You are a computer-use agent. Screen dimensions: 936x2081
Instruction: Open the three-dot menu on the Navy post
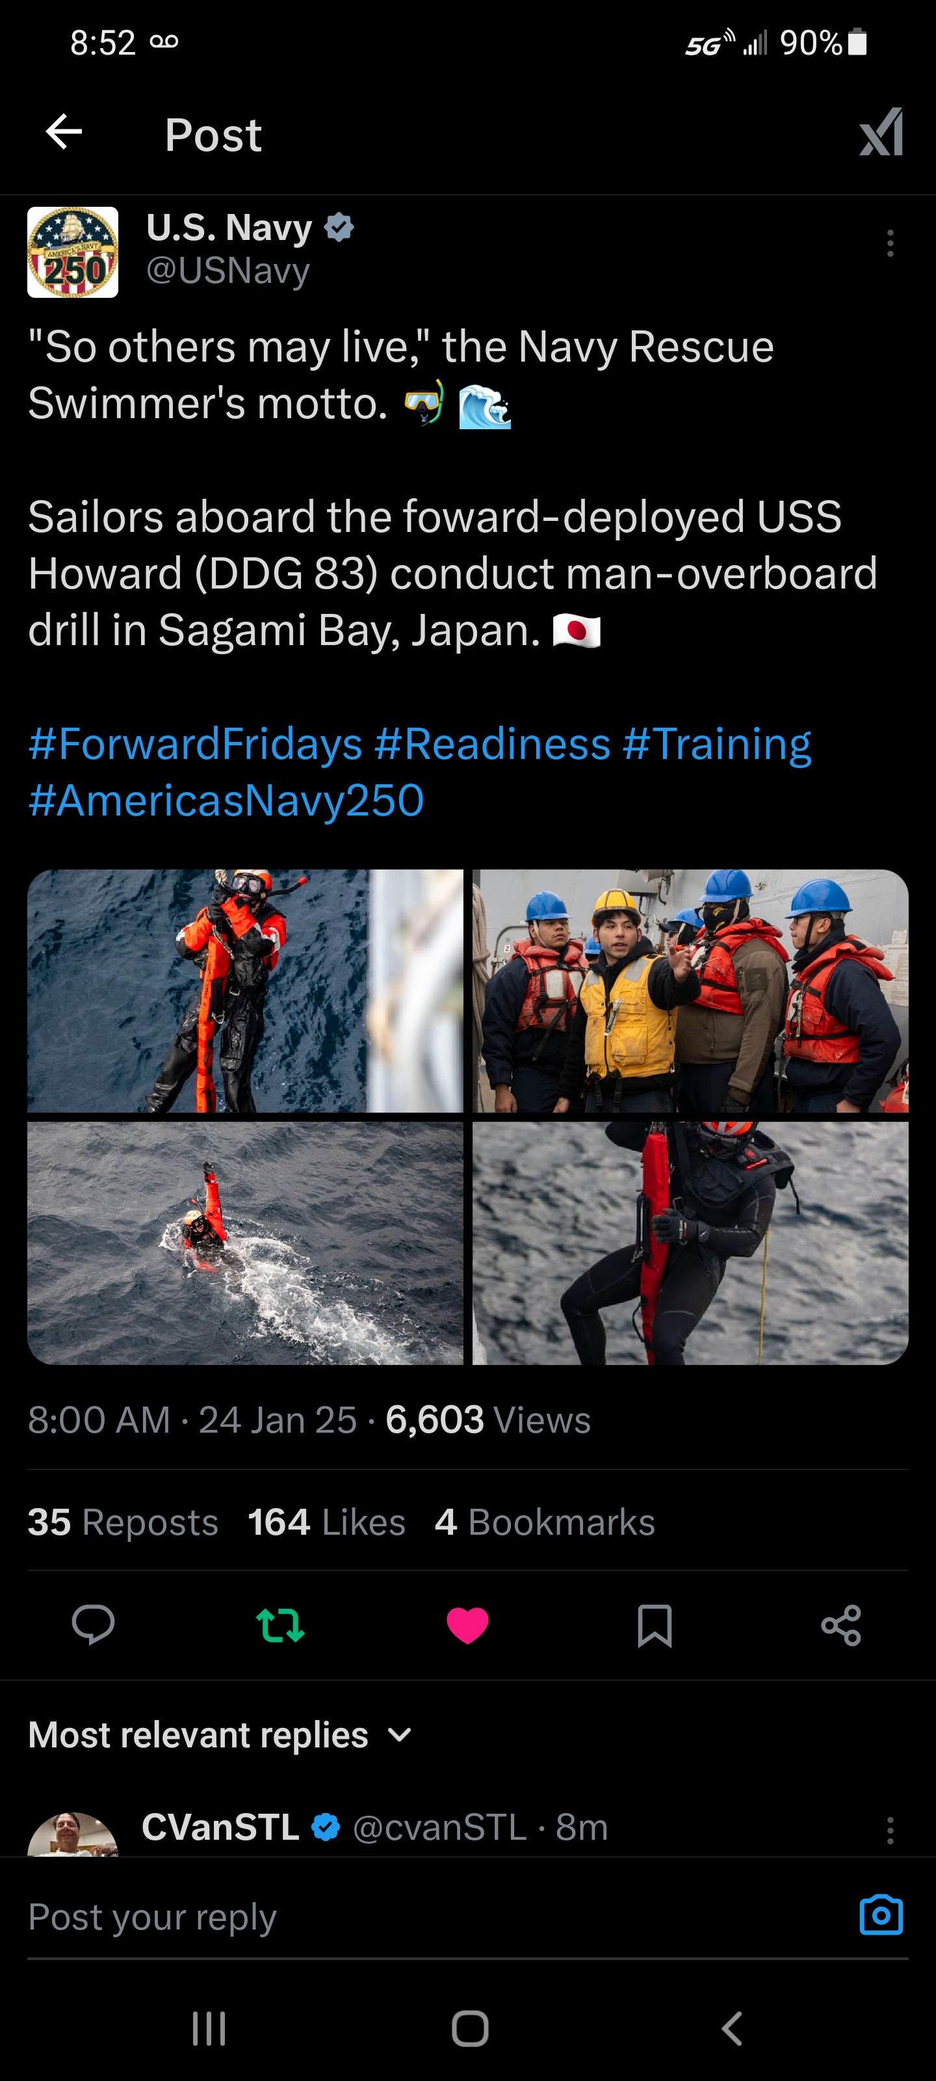tap(890, 243)
